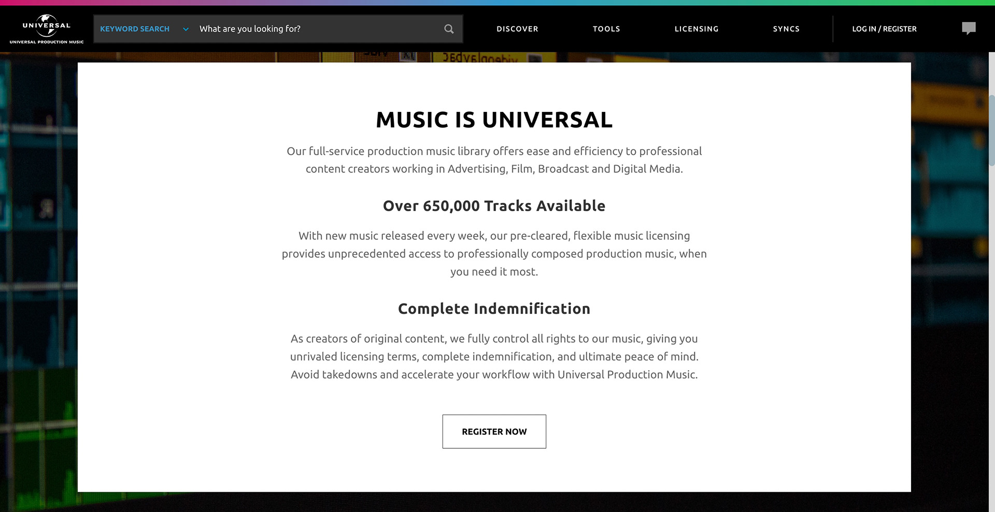Click the Universal Production Music logo
This screenshot has height=512, width=995.
pos(47,29)
